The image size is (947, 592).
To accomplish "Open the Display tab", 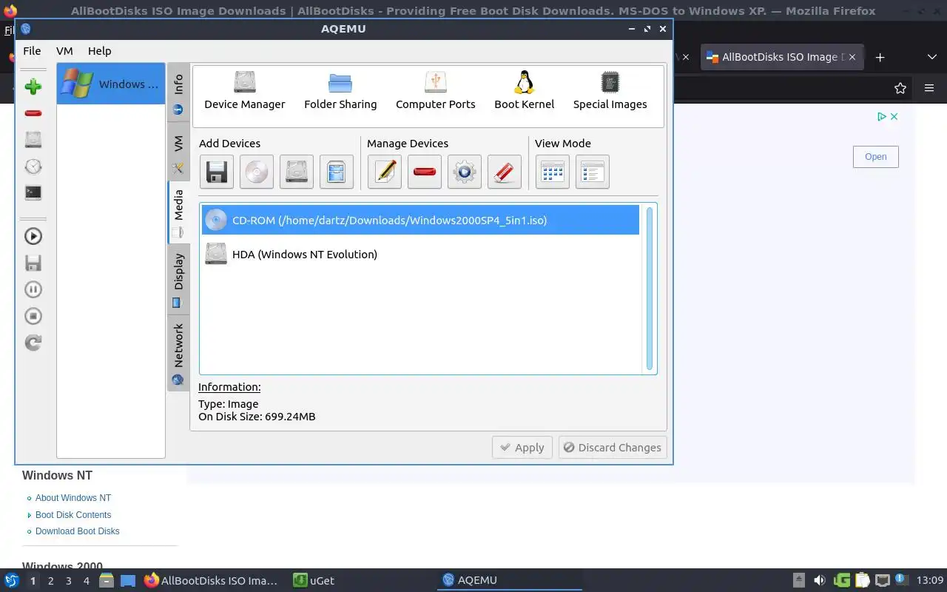I will pyautogui.click(x=178, y=279).
